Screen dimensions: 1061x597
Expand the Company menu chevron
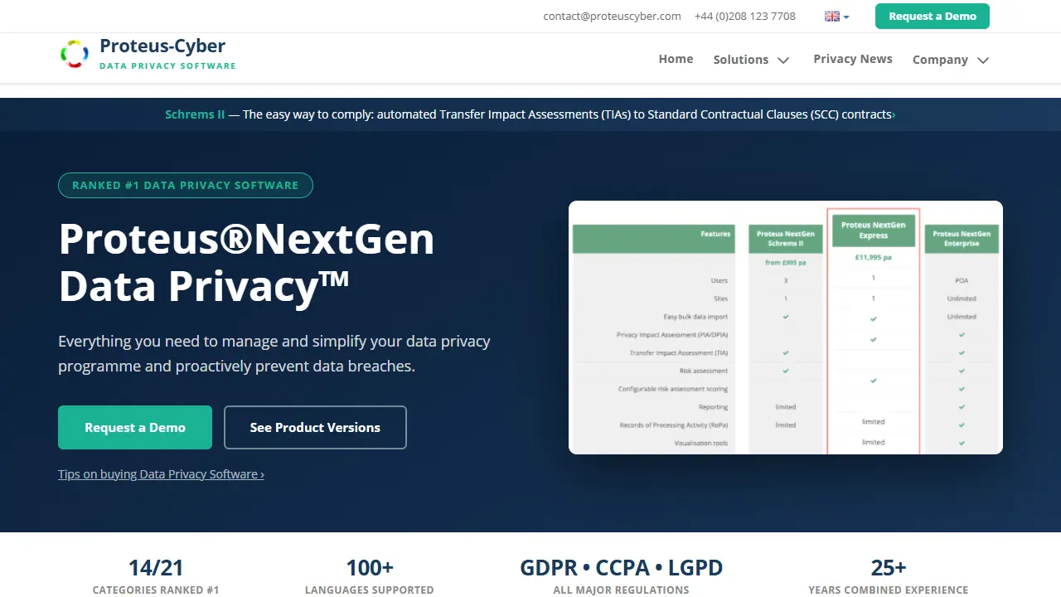(983, 60)
